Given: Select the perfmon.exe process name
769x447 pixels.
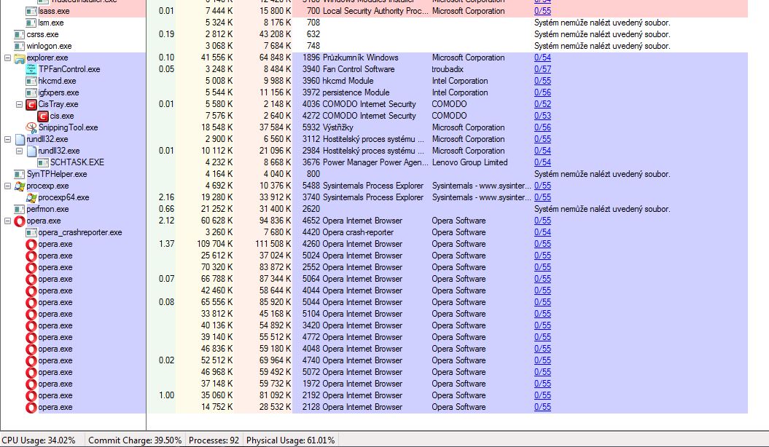Looking at the screenshot, I should coord(47,209).
